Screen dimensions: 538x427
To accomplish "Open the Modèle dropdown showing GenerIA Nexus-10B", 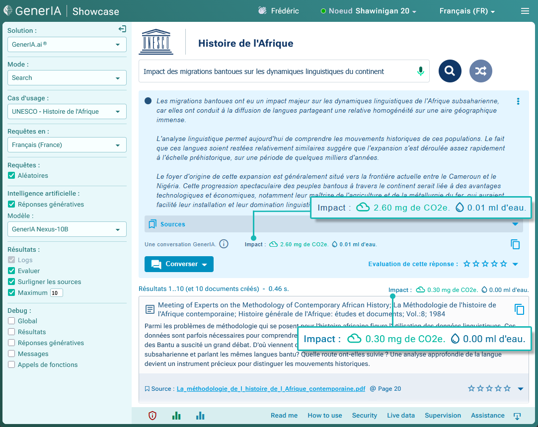I will 67,229.
